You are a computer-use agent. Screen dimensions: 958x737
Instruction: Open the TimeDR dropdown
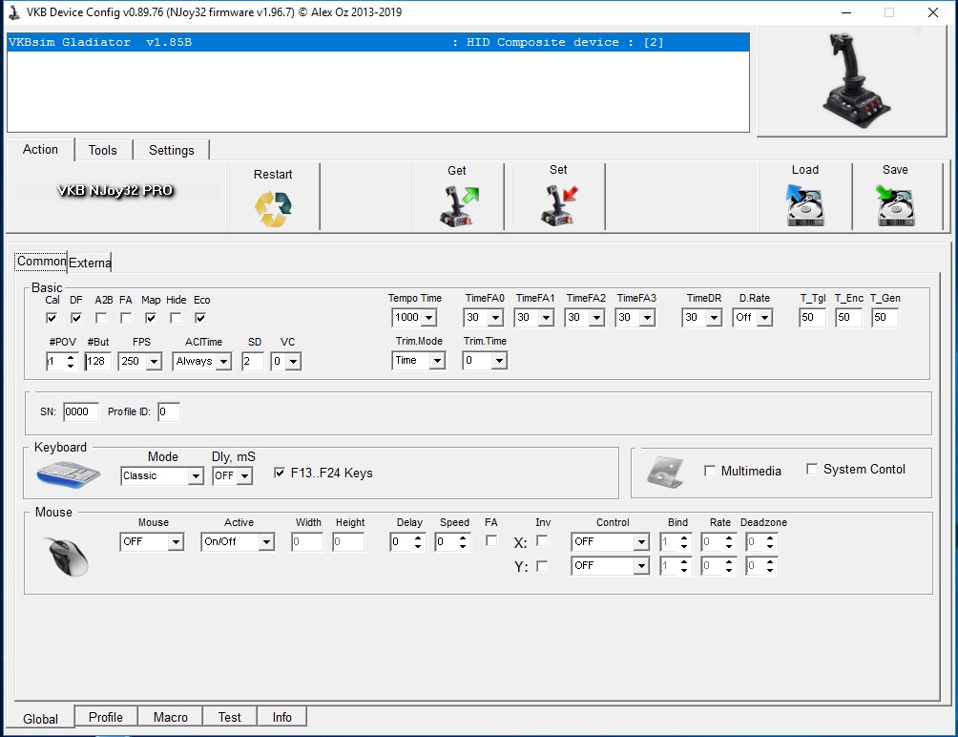pos(715,317)
